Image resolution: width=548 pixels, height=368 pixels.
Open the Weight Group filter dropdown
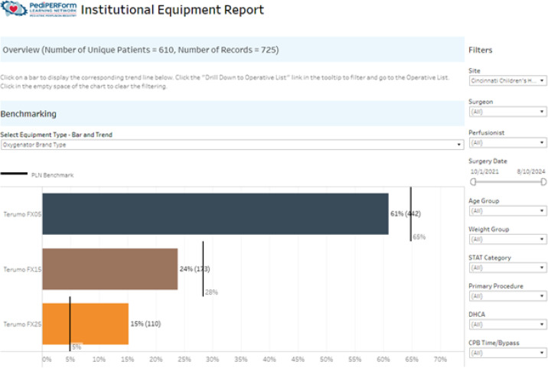(x=507, y=239)
